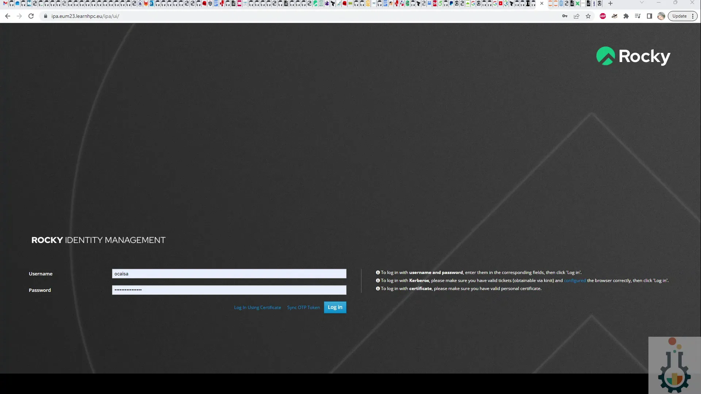This screenshot has height=394, width=701.
Task: Switch to the YouTube tab
Action: click(501, 3)
